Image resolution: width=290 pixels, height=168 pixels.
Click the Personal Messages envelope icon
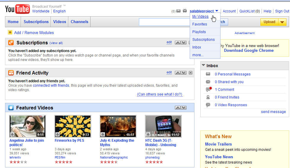(x=208, y=74)
